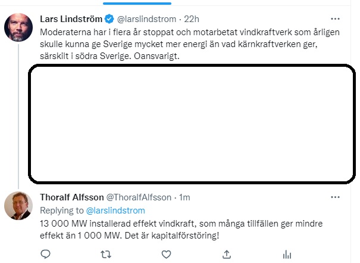Open Thoralf Alfsson's profile picture
The height and width of the screenshot is (263, 360).
click(x=18, y=206)
